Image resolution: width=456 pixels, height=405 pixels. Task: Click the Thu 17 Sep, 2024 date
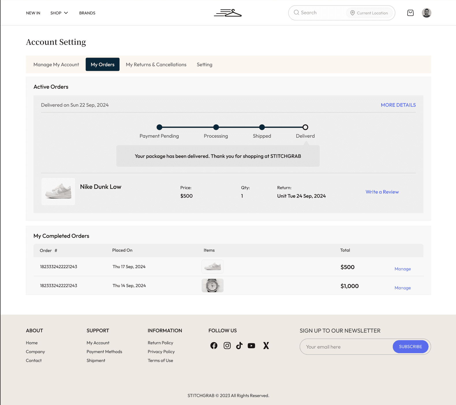(x=129, y=267)
